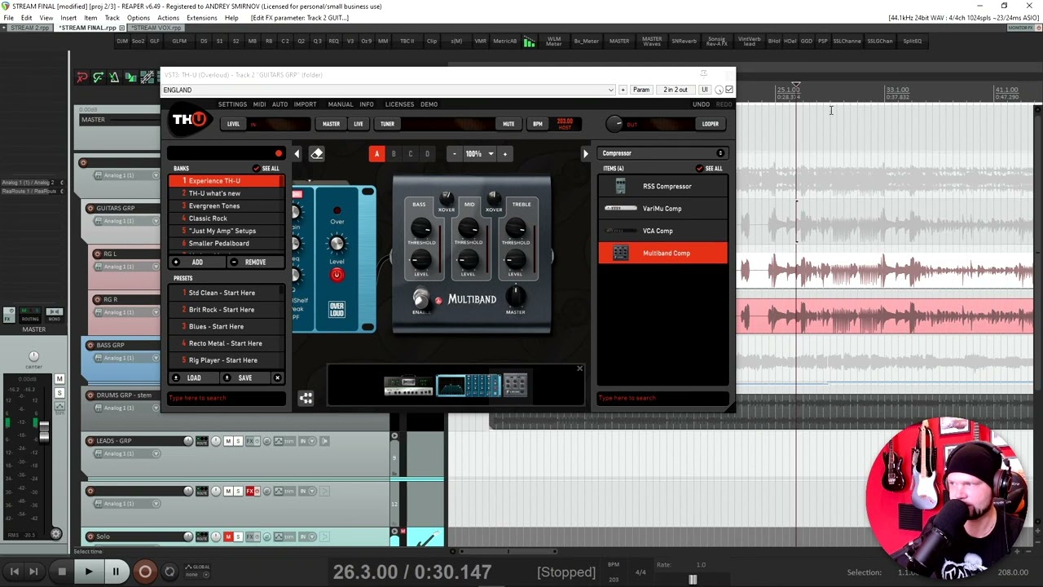The width and height of the screenshot is (1043, 587).
Task: Open the 2 in 2 out pin connector
Action: [x=676, y=90]
